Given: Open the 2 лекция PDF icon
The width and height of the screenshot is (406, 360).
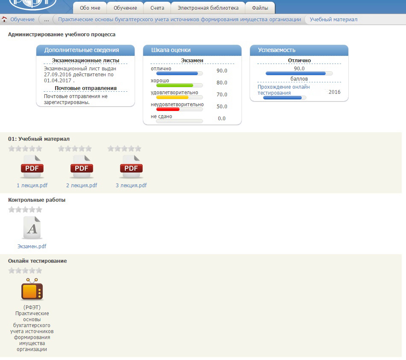Looking at the screenshot, I should (x=81, y=167).
